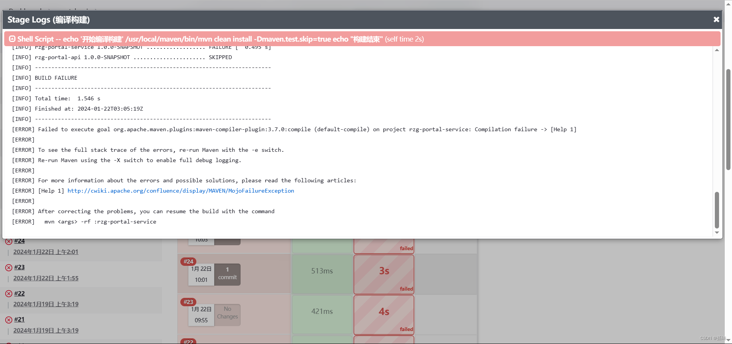Open build #21 in history list
This screenshot has height=344, width=732.
pyautogui.click(x=19, y=320)
